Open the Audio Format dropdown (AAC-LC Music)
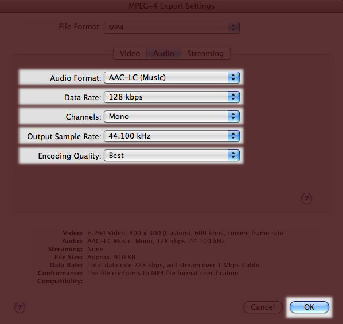Screen dimensions: 343x324 171,77
